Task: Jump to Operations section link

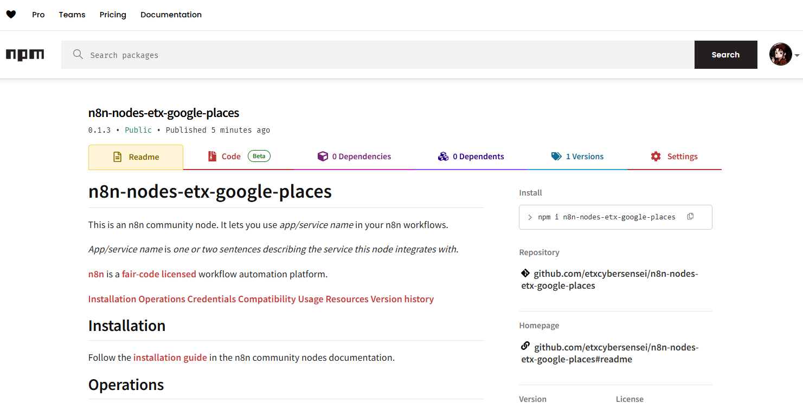Action: click(x=162, y=299)
